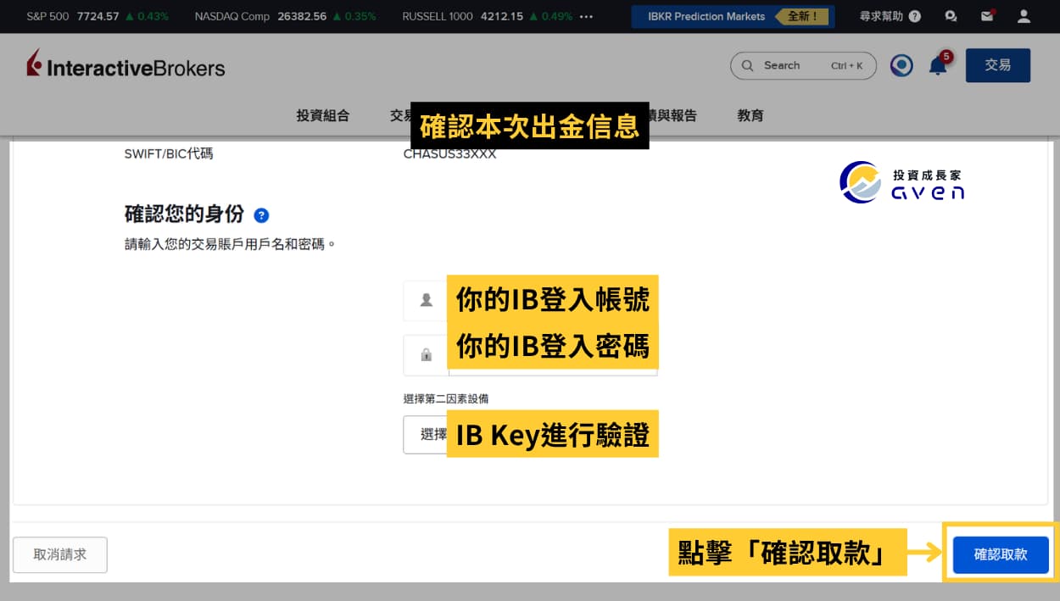Click the three-dot ticker overflow menu
Image resolution: width=1060 pixels, height=601 pixels.
[585, 16]
